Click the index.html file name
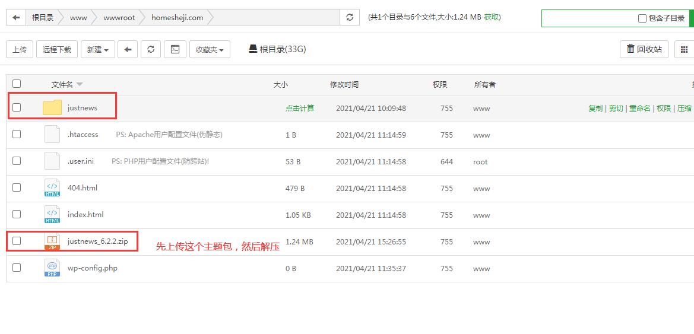The height and width of the screenshot is (334, 694). point(85,215)
